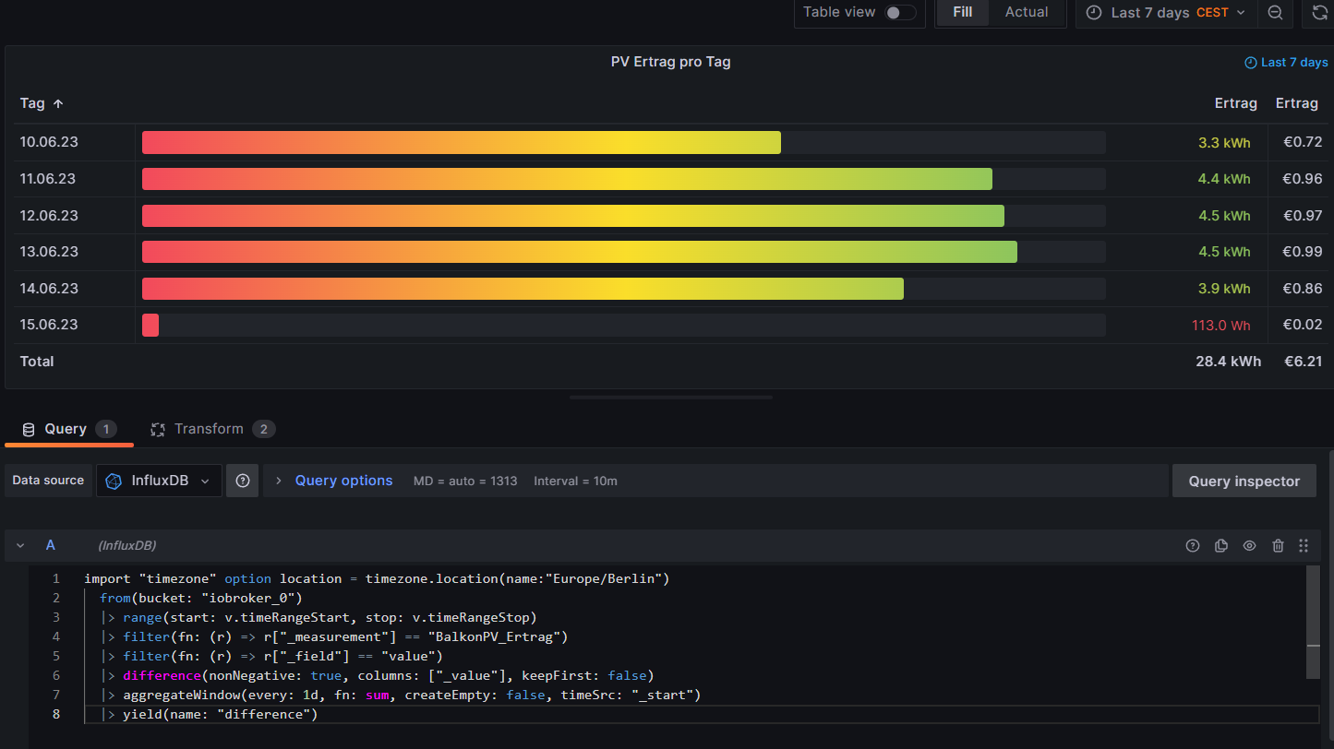Click the 113.0 Wh value
Screen dimensions: 1334x749
coord(1220,325)
